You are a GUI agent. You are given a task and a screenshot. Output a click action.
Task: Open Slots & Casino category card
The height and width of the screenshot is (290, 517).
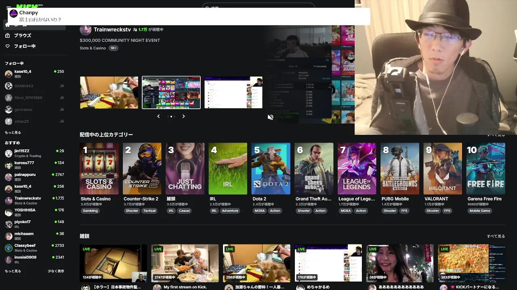click(99, 168)
